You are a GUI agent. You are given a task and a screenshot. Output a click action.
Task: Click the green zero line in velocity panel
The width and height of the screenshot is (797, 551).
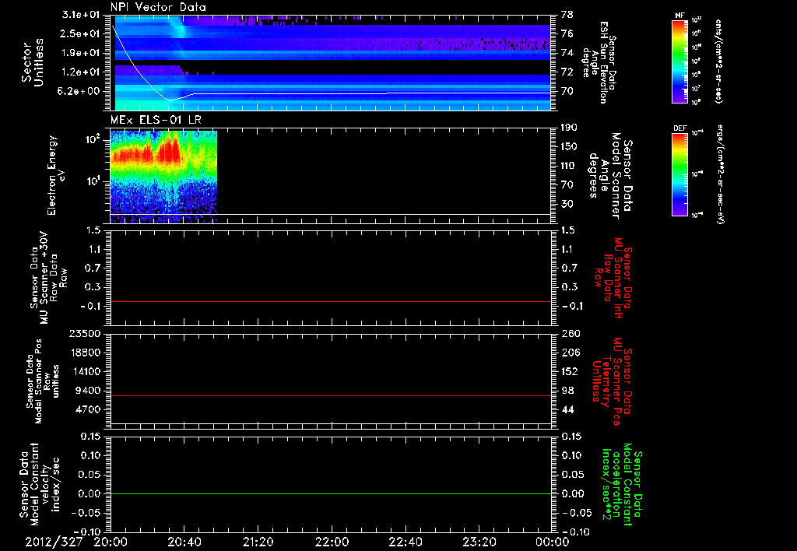click(x=331, y=493)
